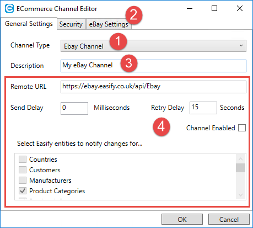Image resolution: width=253 pixels, height=228 pixels.
Task: Maximize the ECommerce Channel Editor window
Action: tap(214, 8)
